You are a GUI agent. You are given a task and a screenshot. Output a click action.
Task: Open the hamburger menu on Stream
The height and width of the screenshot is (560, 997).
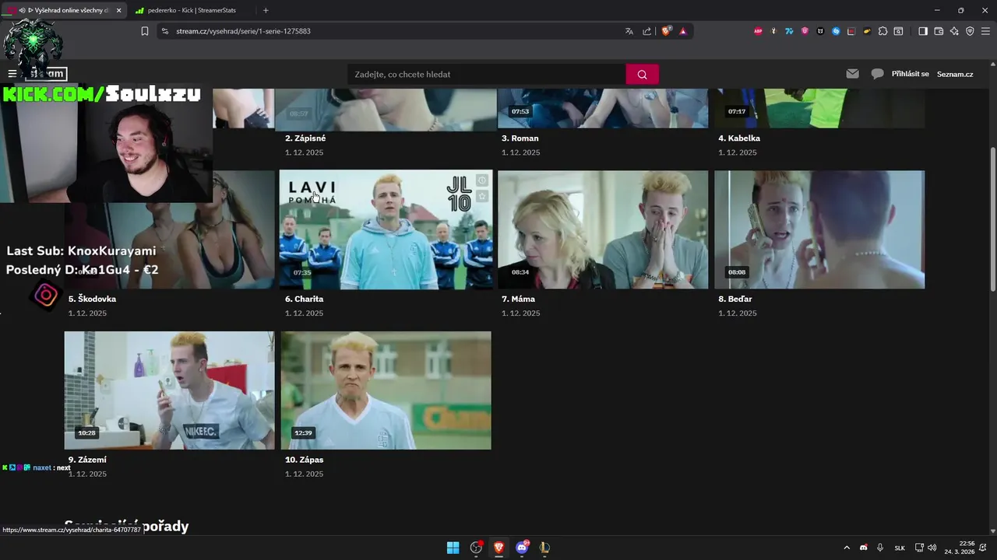[x=12, y=74]
